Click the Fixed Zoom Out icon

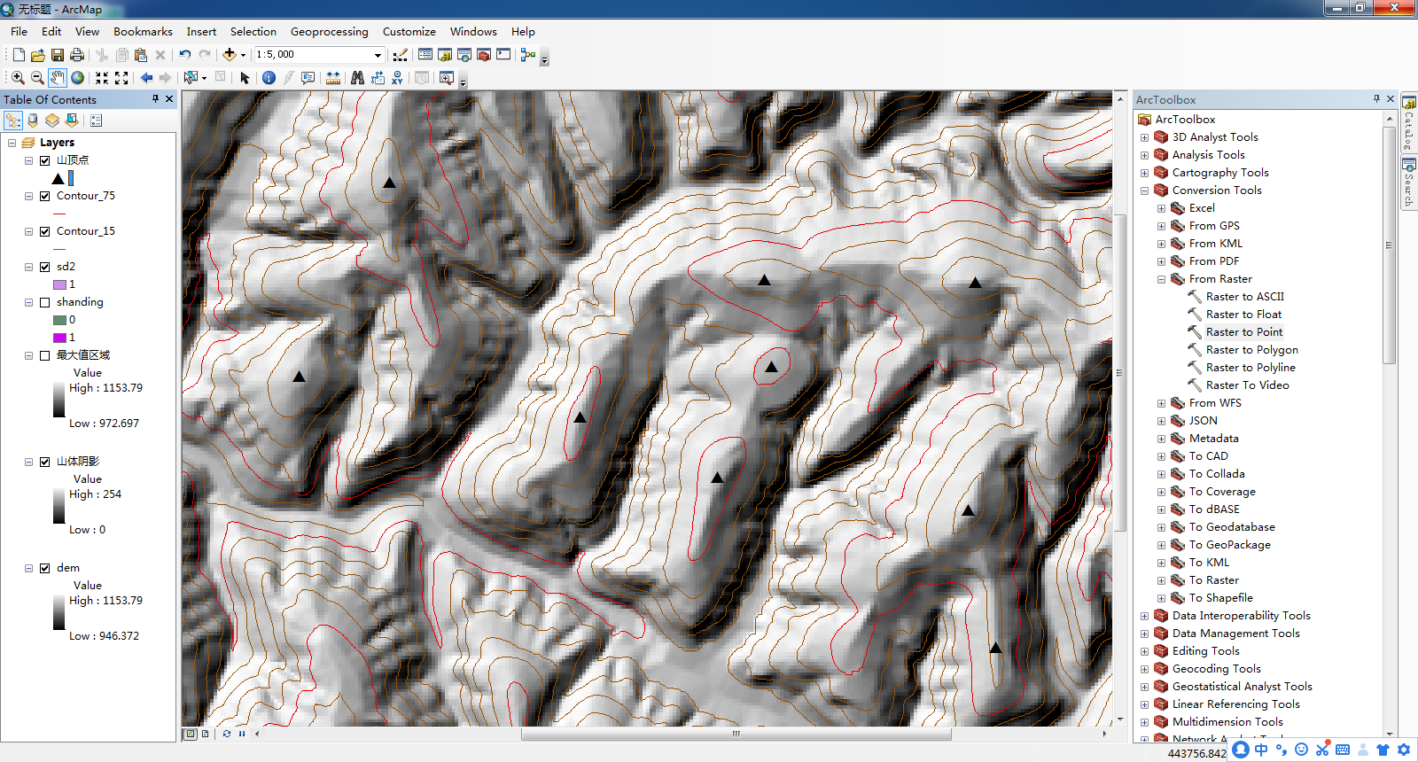tap(121, 78)
